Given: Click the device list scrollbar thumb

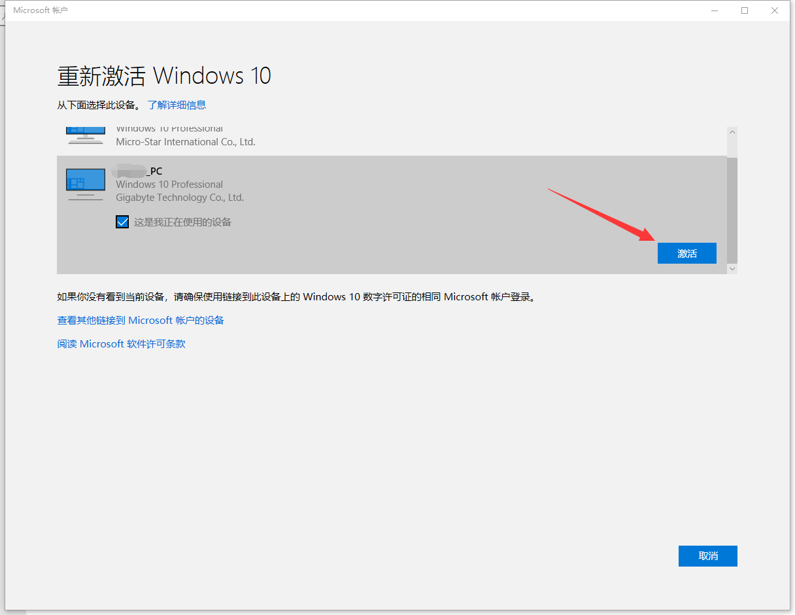Looking at the screenshot, I should click(x=732, y=209).
